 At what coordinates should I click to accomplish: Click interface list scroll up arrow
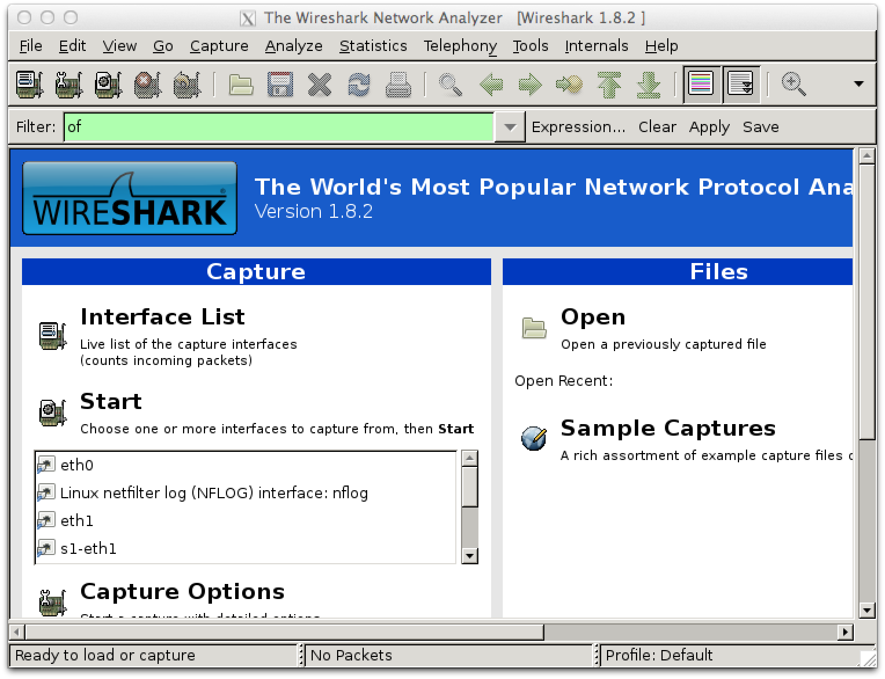click(470, 458)
